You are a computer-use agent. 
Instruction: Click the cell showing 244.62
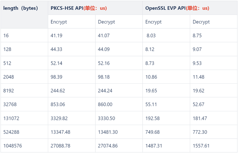(72, 90)
